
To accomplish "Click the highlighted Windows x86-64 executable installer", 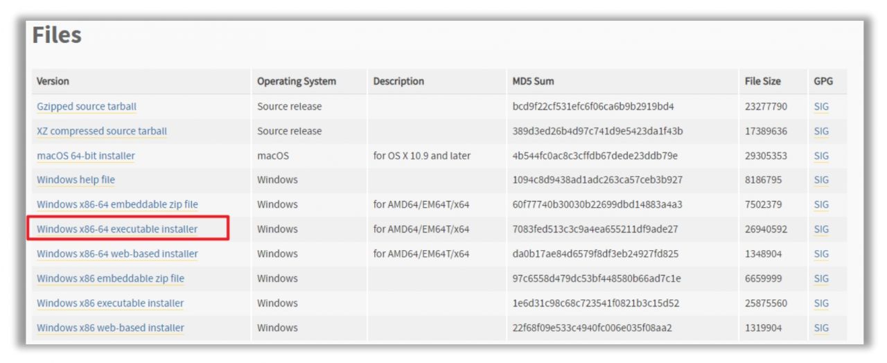I will coord(117,229).
